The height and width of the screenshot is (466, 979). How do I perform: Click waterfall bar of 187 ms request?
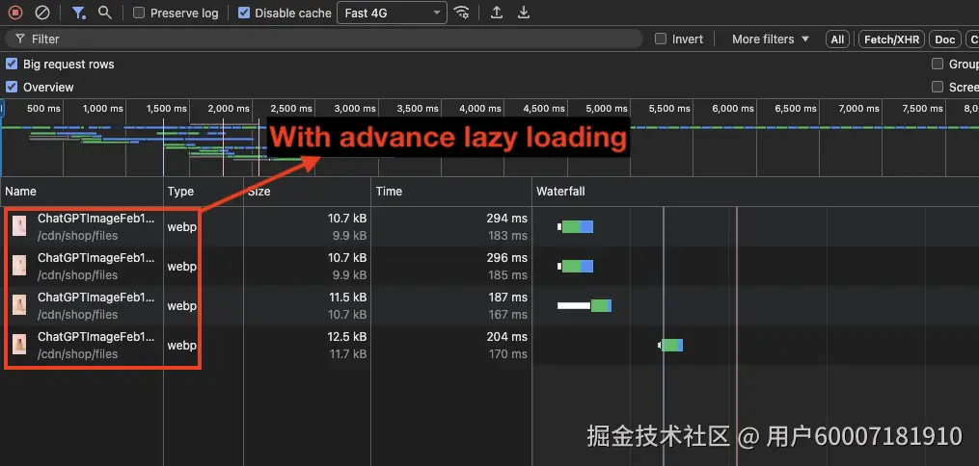[585, 305]
